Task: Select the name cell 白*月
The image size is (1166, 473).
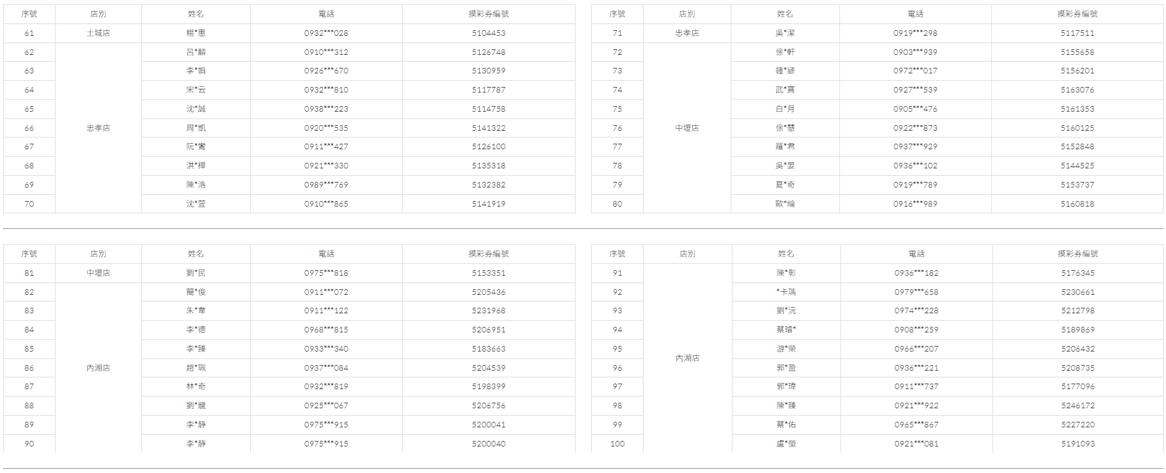Action: pos(785,109)
